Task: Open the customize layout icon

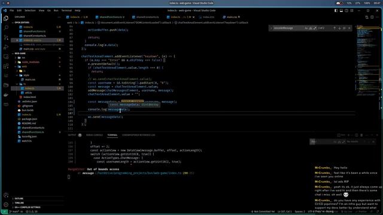Action: 352,11
